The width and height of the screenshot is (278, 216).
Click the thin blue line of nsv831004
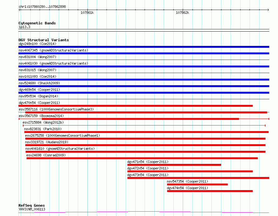pyautogui.click(x=144, y=60)
